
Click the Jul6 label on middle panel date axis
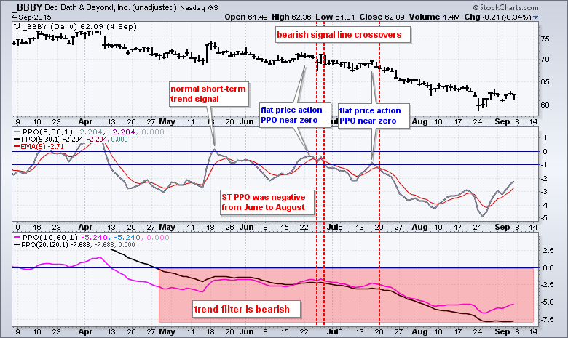click(335, 227)
